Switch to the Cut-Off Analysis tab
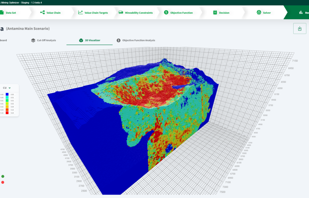The width and height of the screenshot is (309, 198). click(x=44, y=40)
